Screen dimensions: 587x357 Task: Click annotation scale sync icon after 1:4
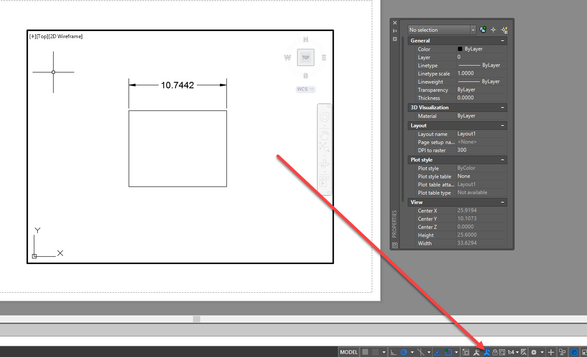pyautogui.click(x=524, y=352)
